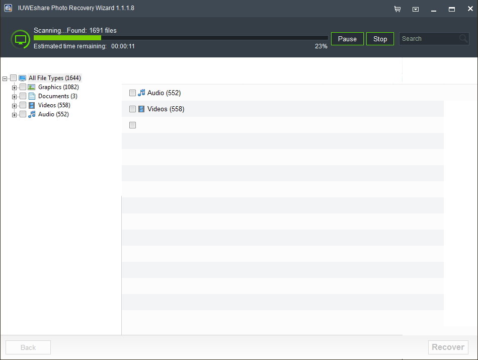478x360 pixels.
Task: Tick the unlabeled third list row checkbox
Action: pos(133,125)
